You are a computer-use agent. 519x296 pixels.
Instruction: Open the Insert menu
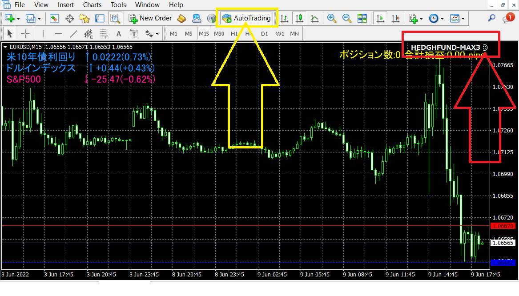coord(65,5)
